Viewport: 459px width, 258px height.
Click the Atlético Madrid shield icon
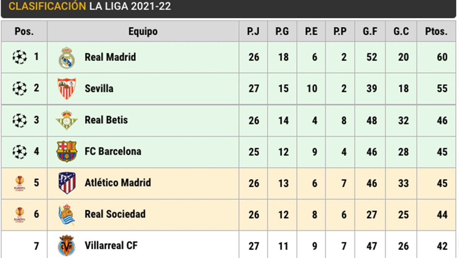pyautogui.click(x=67, y=183)
